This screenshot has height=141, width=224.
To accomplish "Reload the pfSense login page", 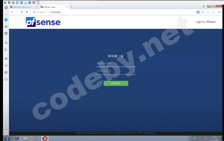I will point(22,12).
